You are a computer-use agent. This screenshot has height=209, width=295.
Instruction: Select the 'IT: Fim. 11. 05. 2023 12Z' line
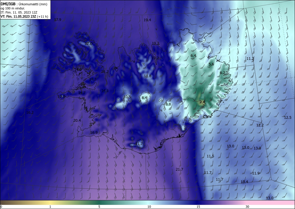pyautogui.click(x=19, y=12)
